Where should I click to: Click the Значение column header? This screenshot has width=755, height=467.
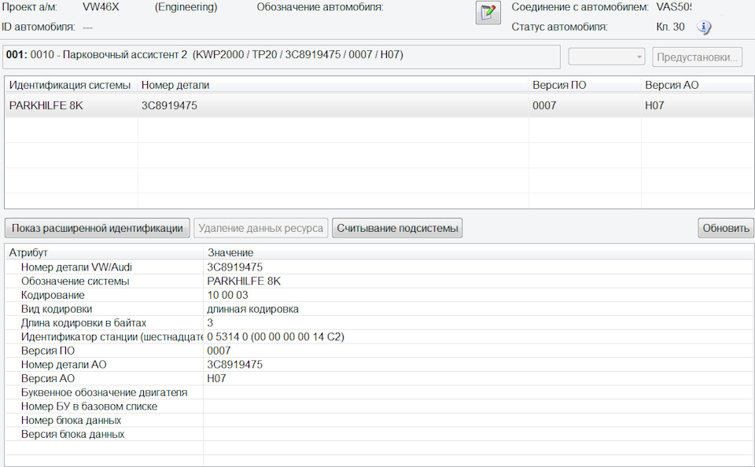click(x=479, y=252)
